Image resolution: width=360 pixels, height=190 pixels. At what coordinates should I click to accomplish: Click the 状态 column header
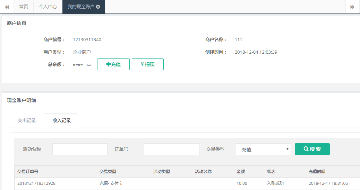271,171
